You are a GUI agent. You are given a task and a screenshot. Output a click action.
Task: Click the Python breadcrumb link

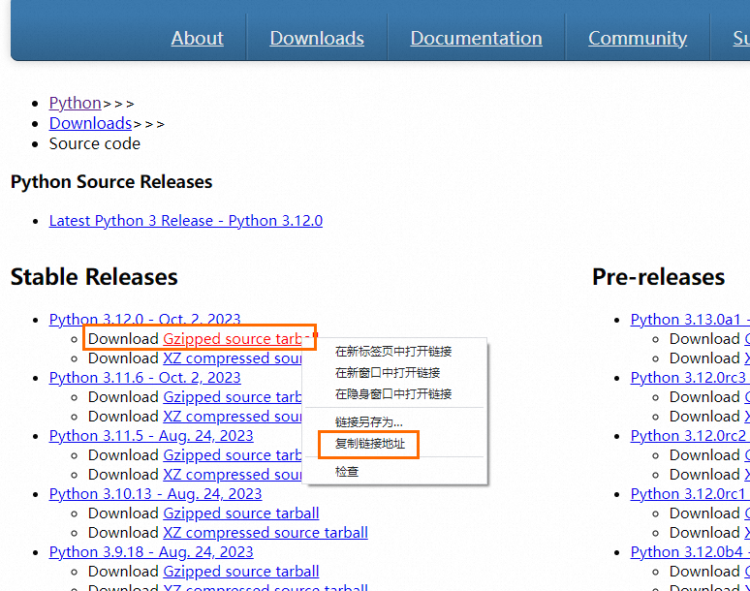click(75, 103)
